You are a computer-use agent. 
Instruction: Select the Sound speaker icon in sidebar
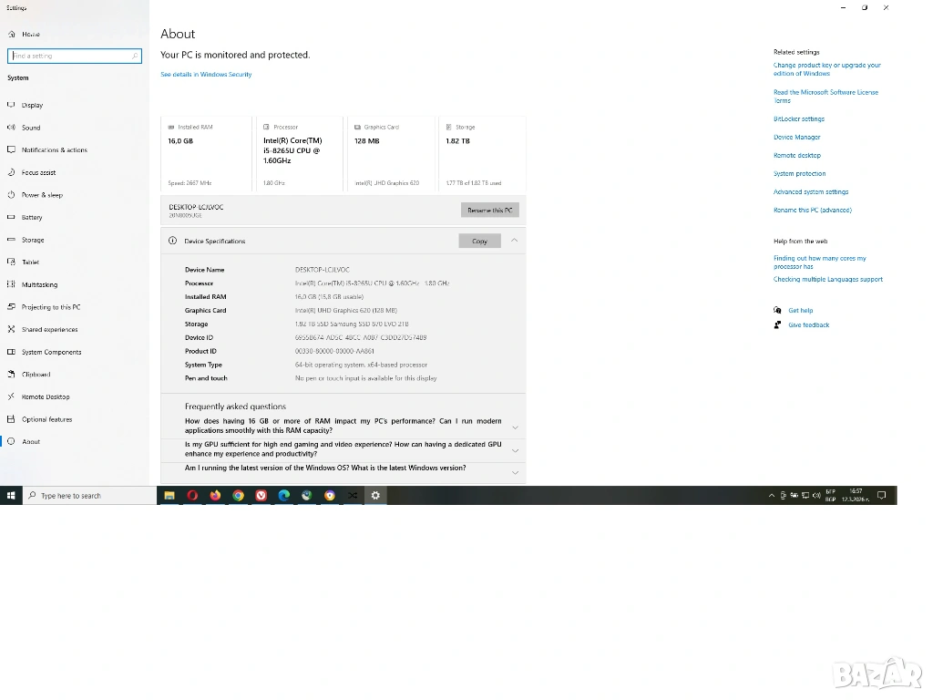pos(12,128)
